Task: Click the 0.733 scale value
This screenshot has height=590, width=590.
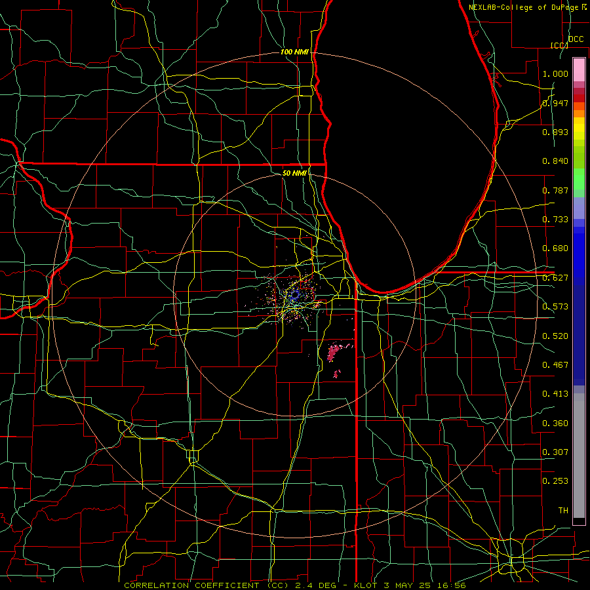Action: point(555,220)
